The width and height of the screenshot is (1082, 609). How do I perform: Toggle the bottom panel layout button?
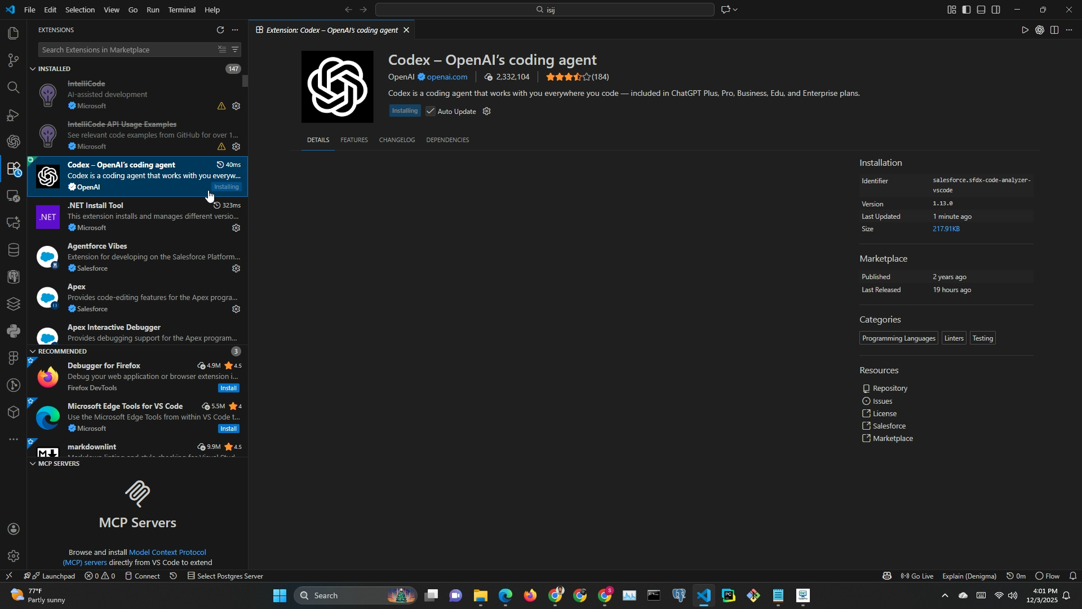click(982, 10)
